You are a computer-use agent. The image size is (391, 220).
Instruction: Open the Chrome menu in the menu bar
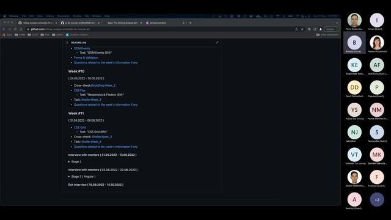(13, 16)
